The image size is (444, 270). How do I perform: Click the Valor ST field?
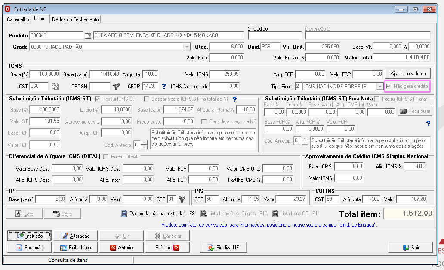click(x=45, y=121)
